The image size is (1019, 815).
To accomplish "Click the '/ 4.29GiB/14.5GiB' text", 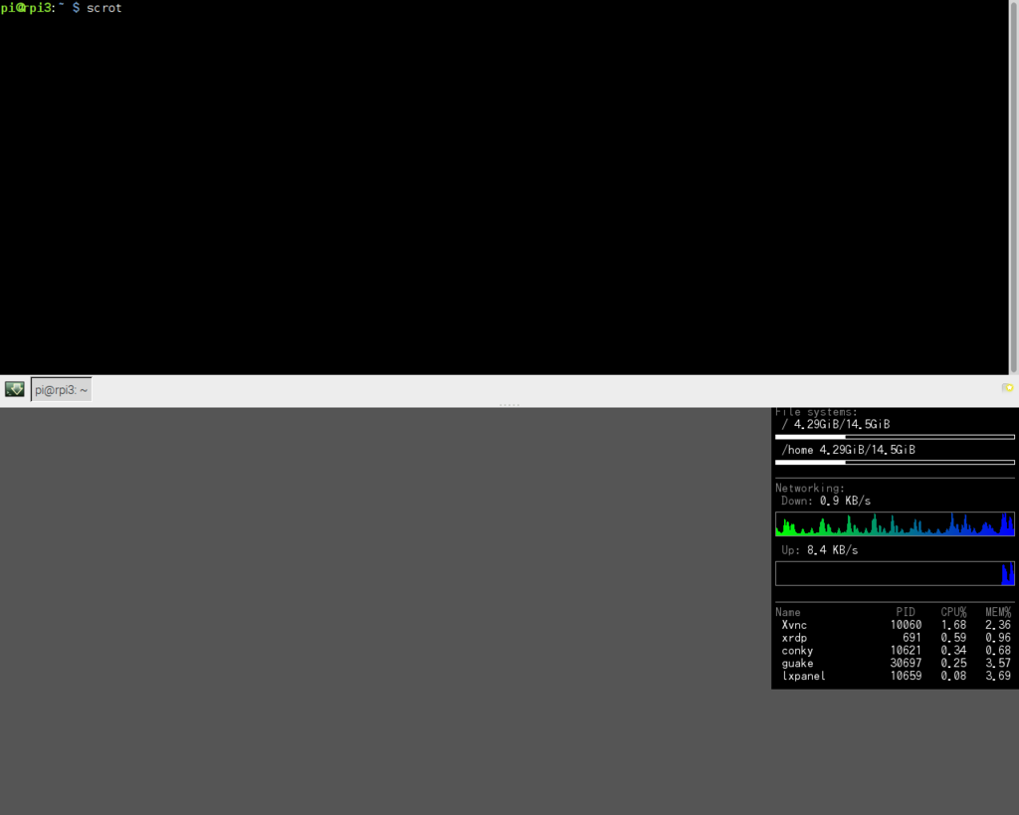I will pyautogui.click(x=836, y=424).
